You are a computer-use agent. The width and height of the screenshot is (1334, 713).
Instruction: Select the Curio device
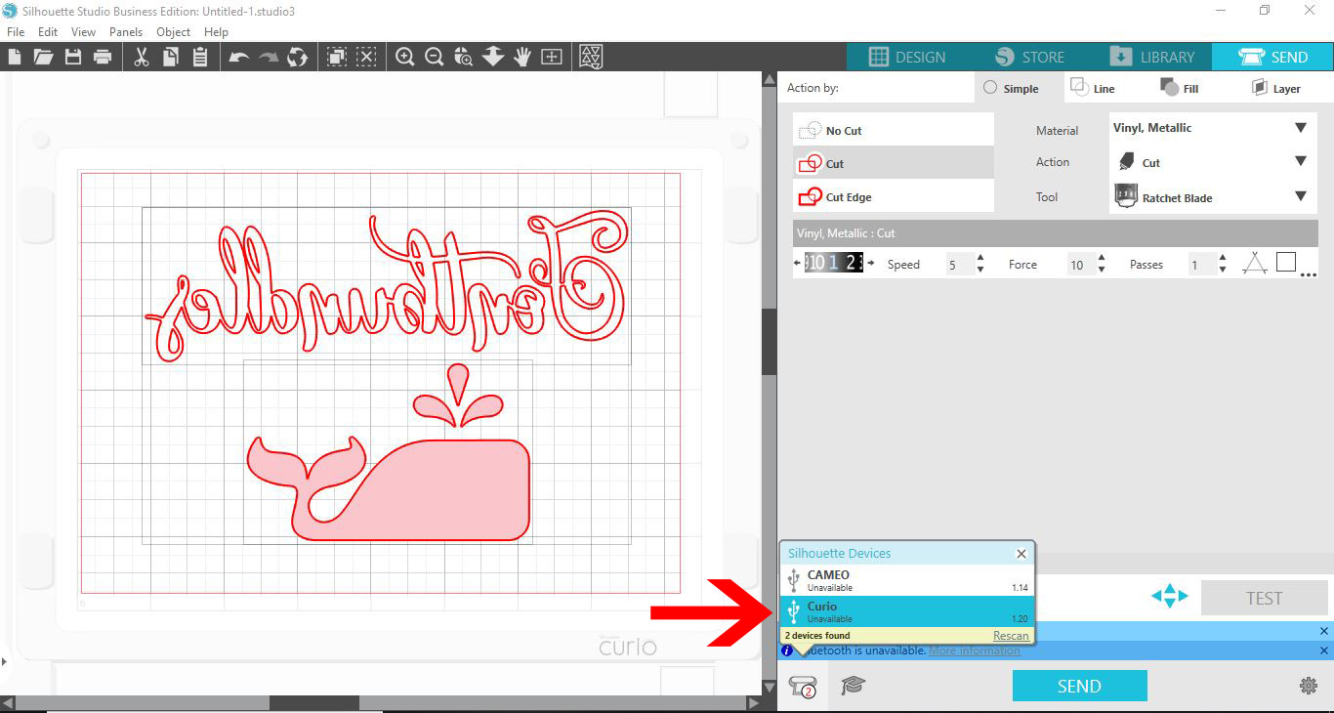coord(907,611)
